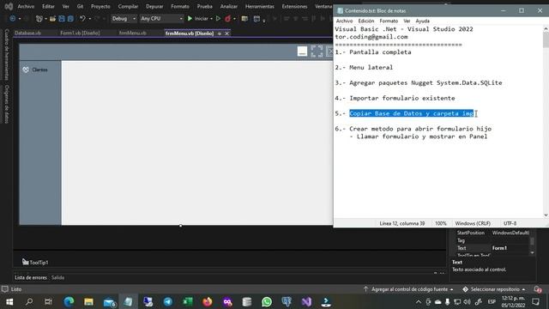This screenshot has height=309, width=549.
Task: Open Excel from taskbar
Action: [x=188, y=301]
